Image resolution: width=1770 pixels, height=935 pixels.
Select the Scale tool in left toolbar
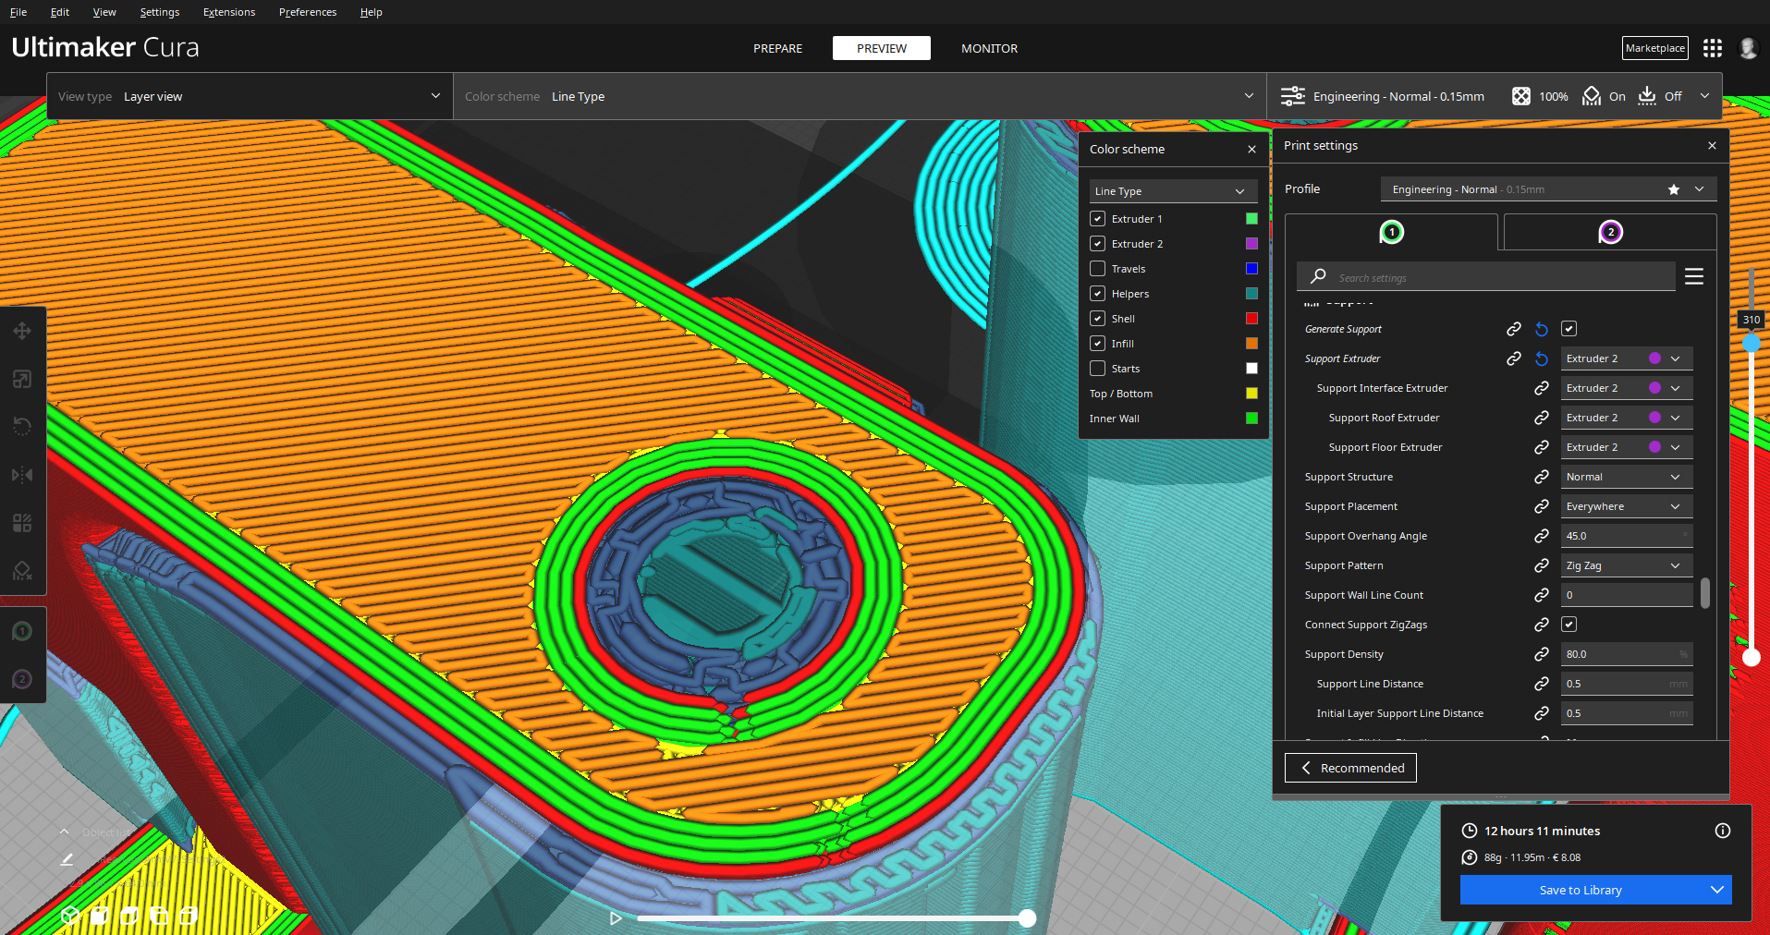(22, 379)
